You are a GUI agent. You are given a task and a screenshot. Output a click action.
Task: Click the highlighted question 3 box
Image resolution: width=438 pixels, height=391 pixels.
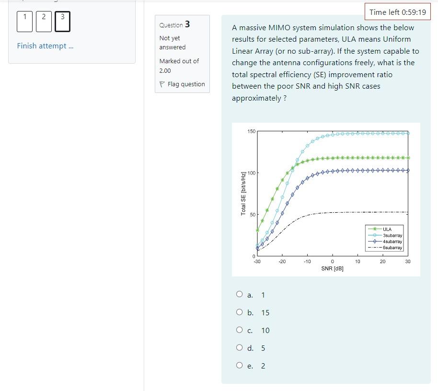(x=63, y=21)
